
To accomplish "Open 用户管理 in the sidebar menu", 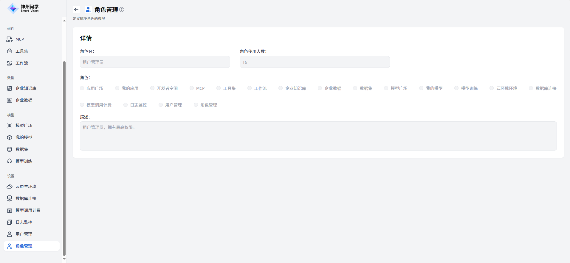I will click(24, 234).
